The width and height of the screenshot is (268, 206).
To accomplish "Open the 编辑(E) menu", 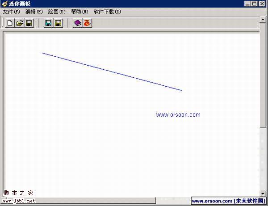I will (x=34, y=12).
